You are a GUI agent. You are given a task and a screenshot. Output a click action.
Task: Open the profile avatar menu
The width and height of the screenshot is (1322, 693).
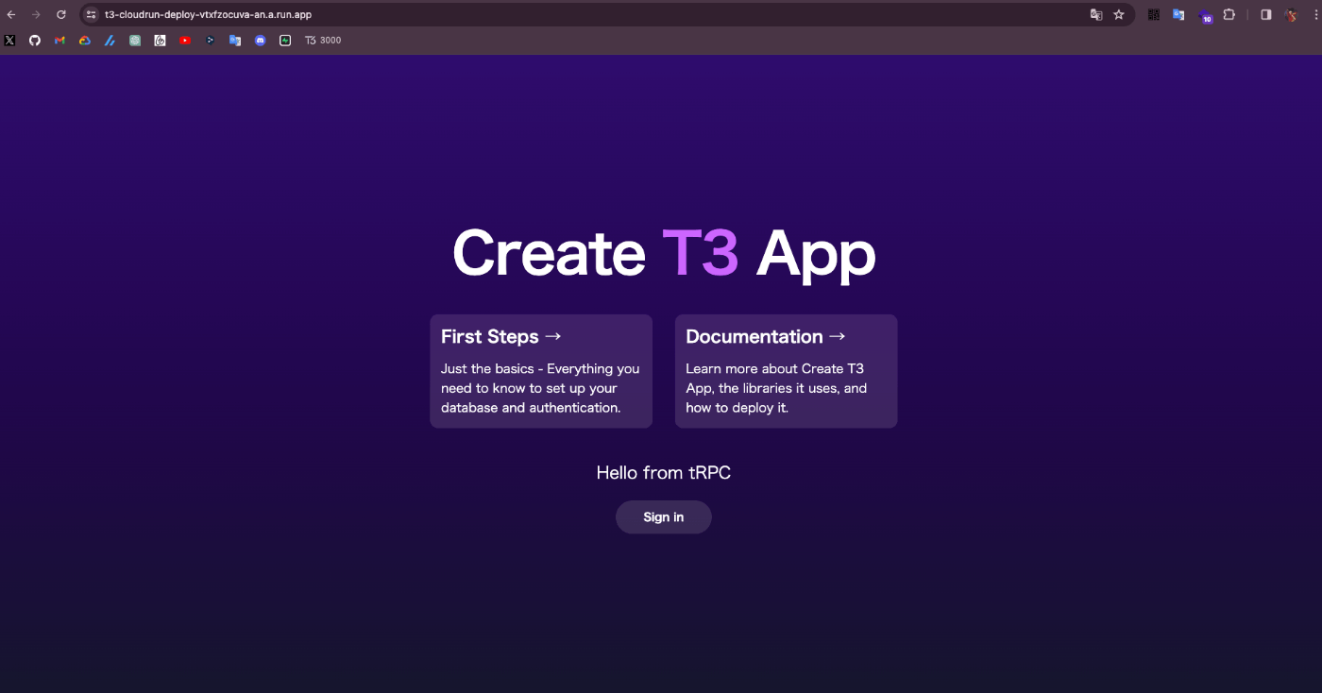(x=1291, y=15)
